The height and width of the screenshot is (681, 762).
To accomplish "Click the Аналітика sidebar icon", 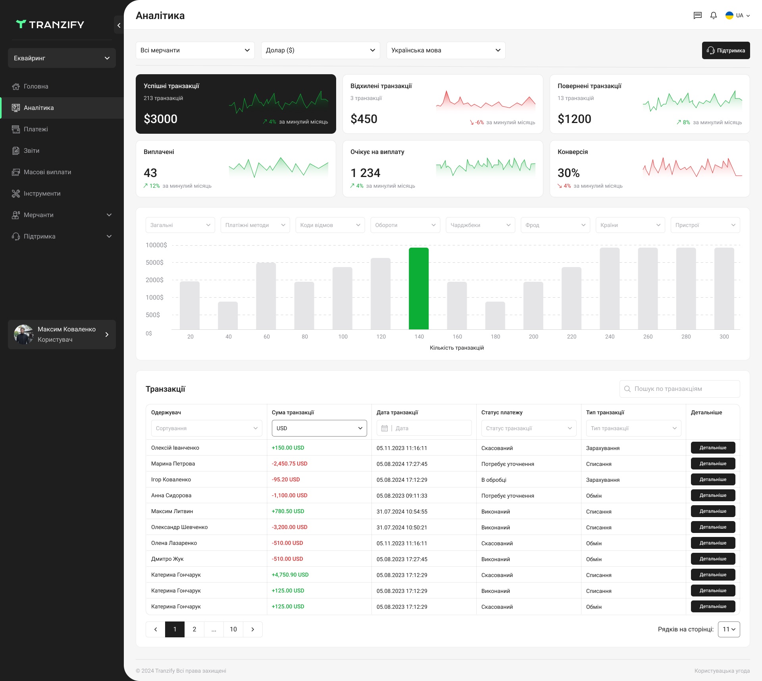I will tap(16, 108).
